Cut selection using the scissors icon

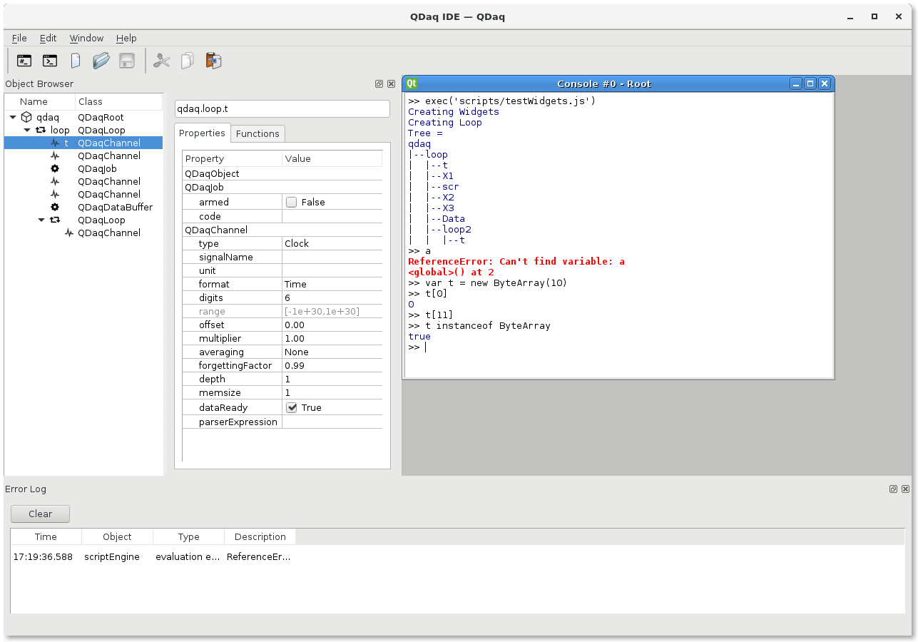click(x=162, y=61)
